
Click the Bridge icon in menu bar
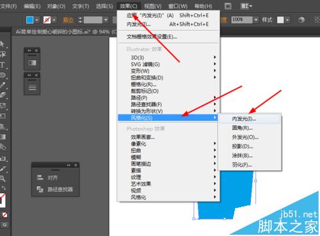(x=228, y=6)
